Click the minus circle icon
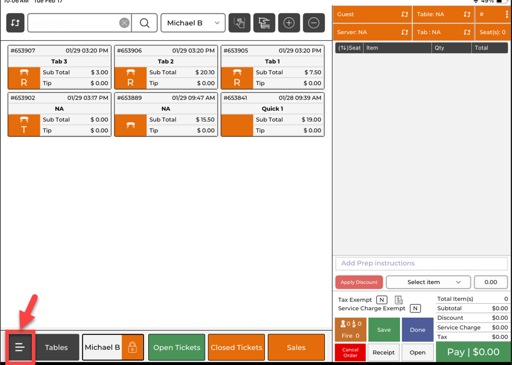Image resolution: width=512 pixels, height=365 pixels. [x=314, y=23]
